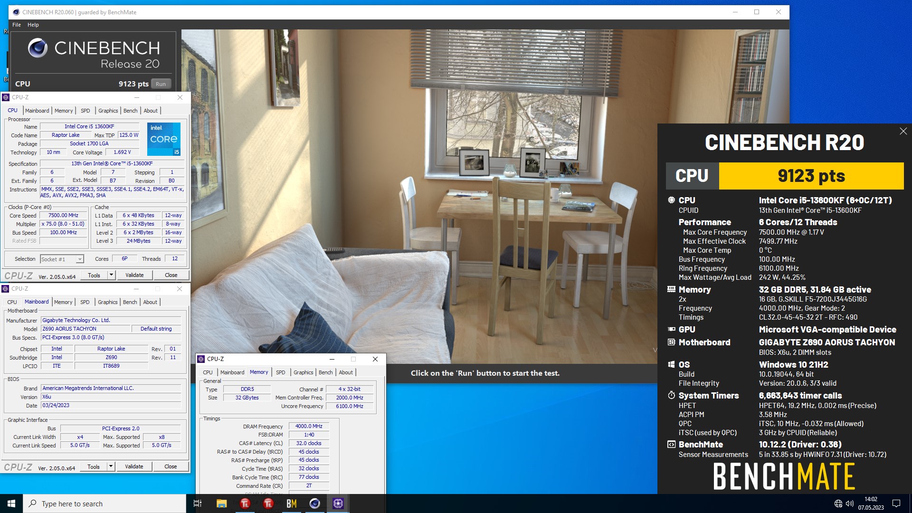
Task: Switch to Mainboard tab in Memory CPU-Z window
Action: click(232, 372)
